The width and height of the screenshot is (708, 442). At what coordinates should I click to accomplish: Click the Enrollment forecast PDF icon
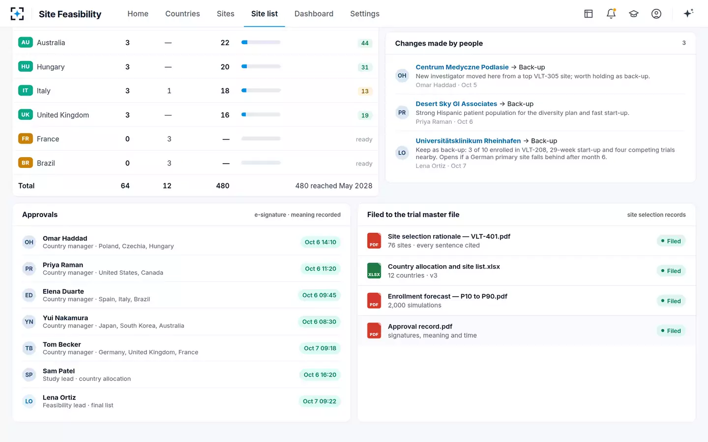point(374,301)
